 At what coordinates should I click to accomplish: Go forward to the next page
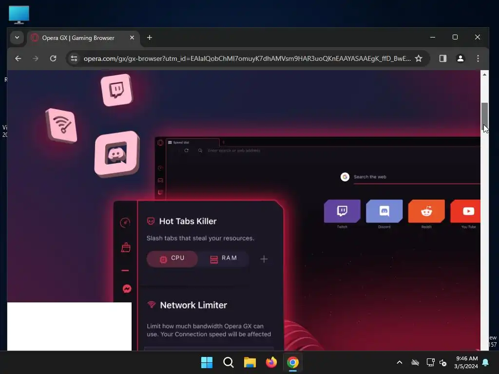click(x=36, y=58)
